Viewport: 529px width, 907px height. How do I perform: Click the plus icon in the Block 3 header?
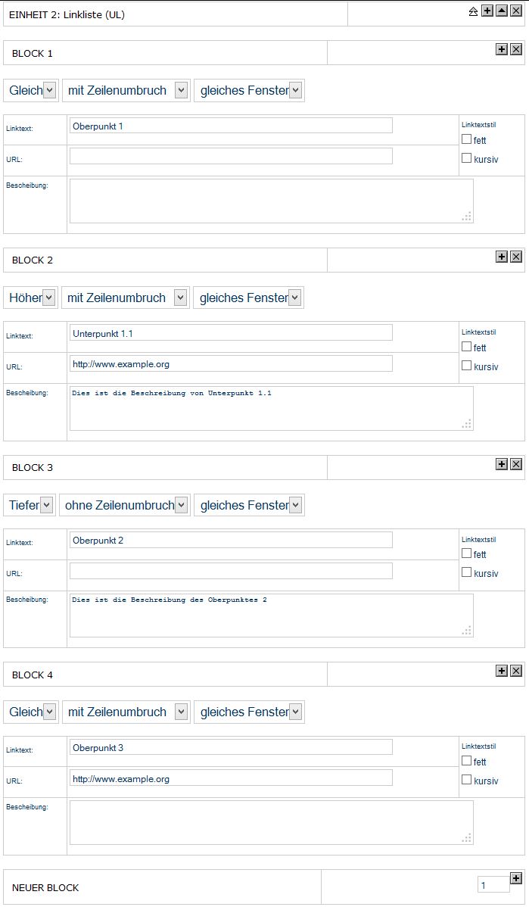[x=502, y=464]
